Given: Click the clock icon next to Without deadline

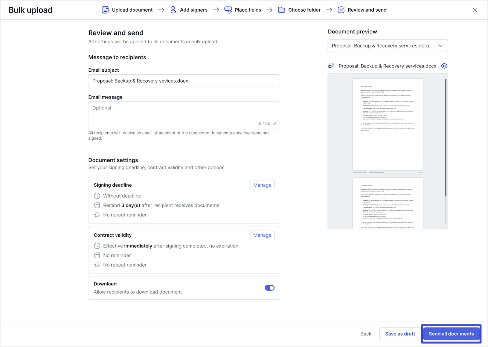Looking at the screenshot, I should (97, 196).
